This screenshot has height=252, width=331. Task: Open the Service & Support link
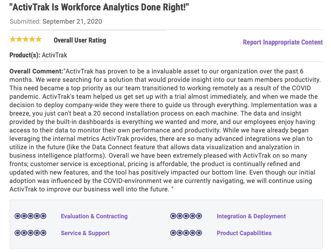85,233
